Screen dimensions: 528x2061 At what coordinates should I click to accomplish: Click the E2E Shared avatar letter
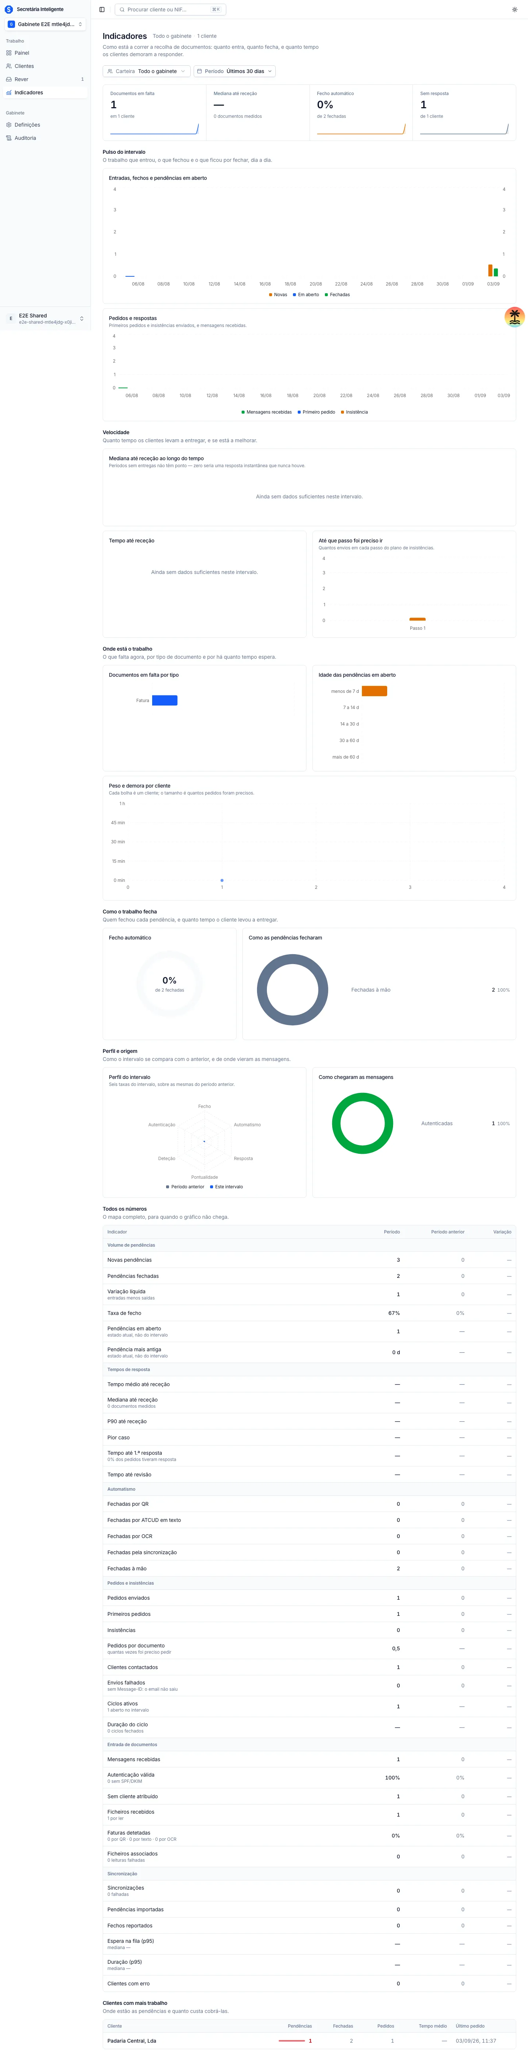(10, 319)
